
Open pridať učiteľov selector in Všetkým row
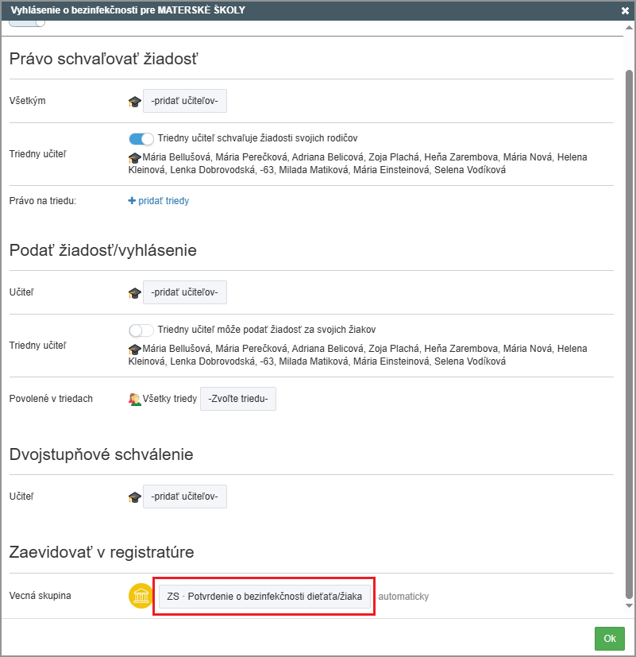[184, 102]
